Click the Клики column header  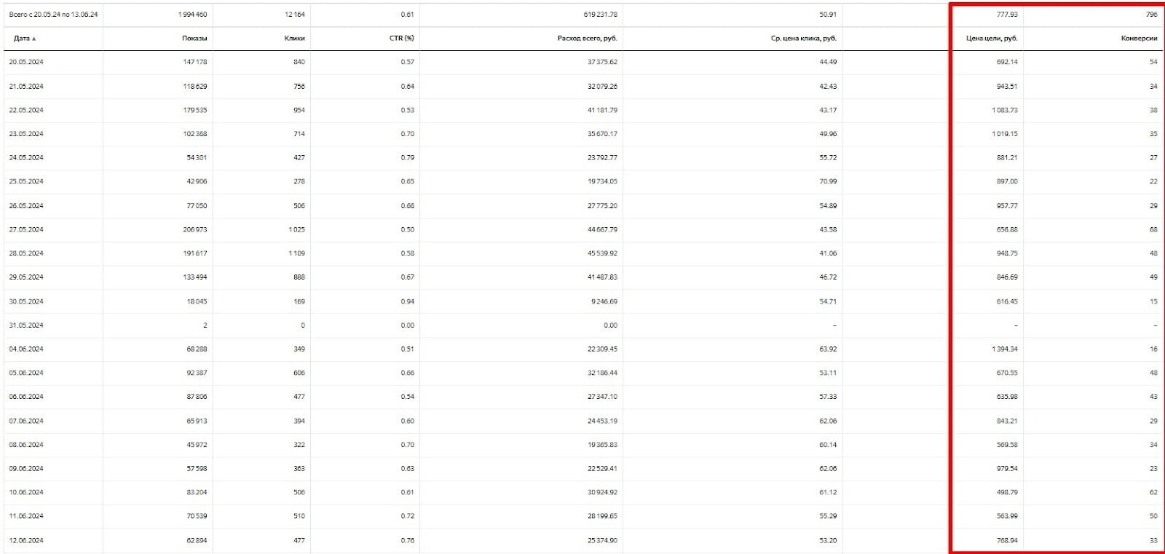(x=295, y=39)
